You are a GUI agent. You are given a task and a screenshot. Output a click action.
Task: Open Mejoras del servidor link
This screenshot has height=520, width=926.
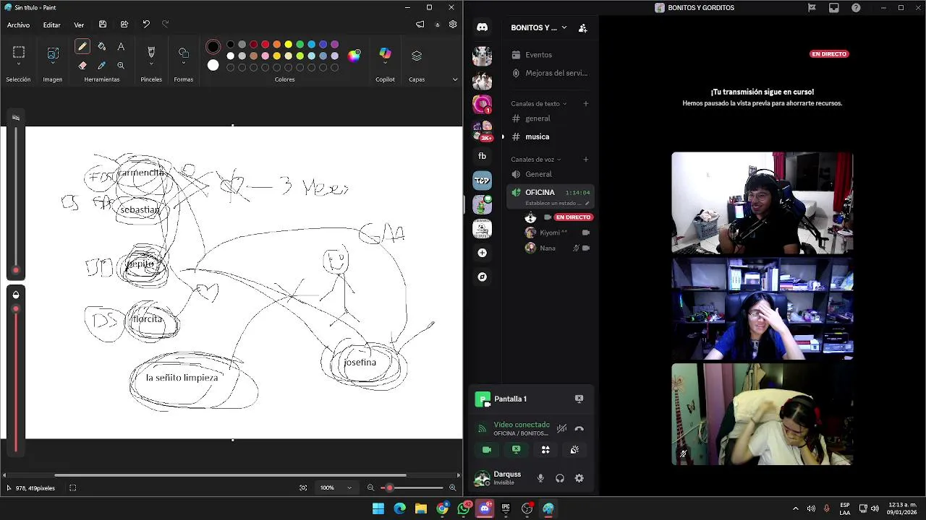pyautogui.click(x=550, y=73)
